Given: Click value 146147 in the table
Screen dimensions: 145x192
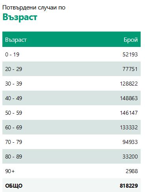Looking at the screenshot, I should pos(129,113).
